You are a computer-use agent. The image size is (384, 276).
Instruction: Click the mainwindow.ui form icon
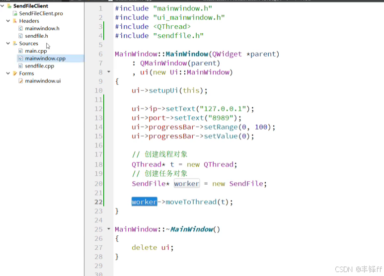[x=20, y=81]
